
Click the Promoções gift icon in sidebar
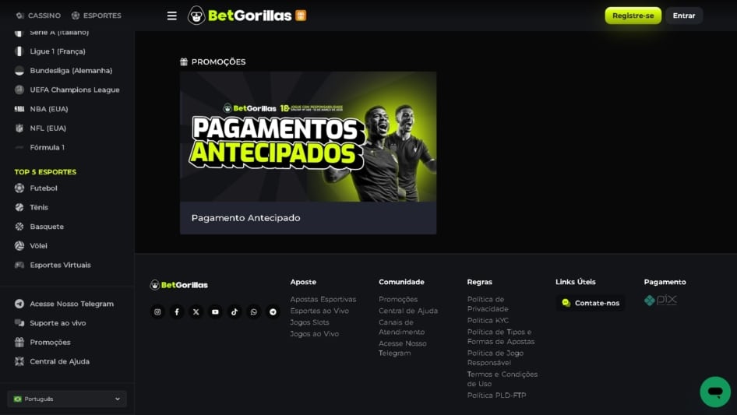coord(19,342)
